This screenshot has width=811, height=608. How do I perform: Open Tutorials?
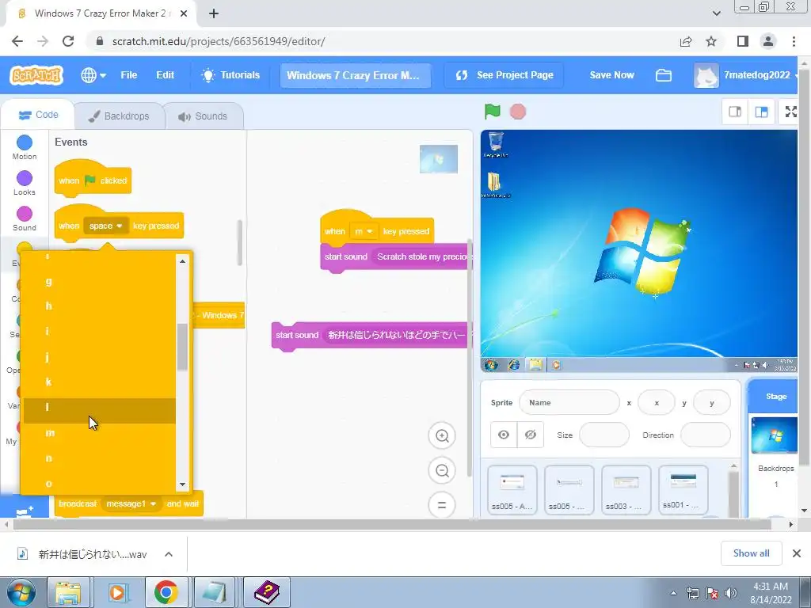coord(230,75)
